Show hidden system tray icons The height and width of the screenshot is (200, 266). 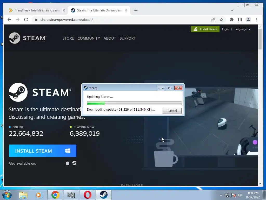click(221, 195)
